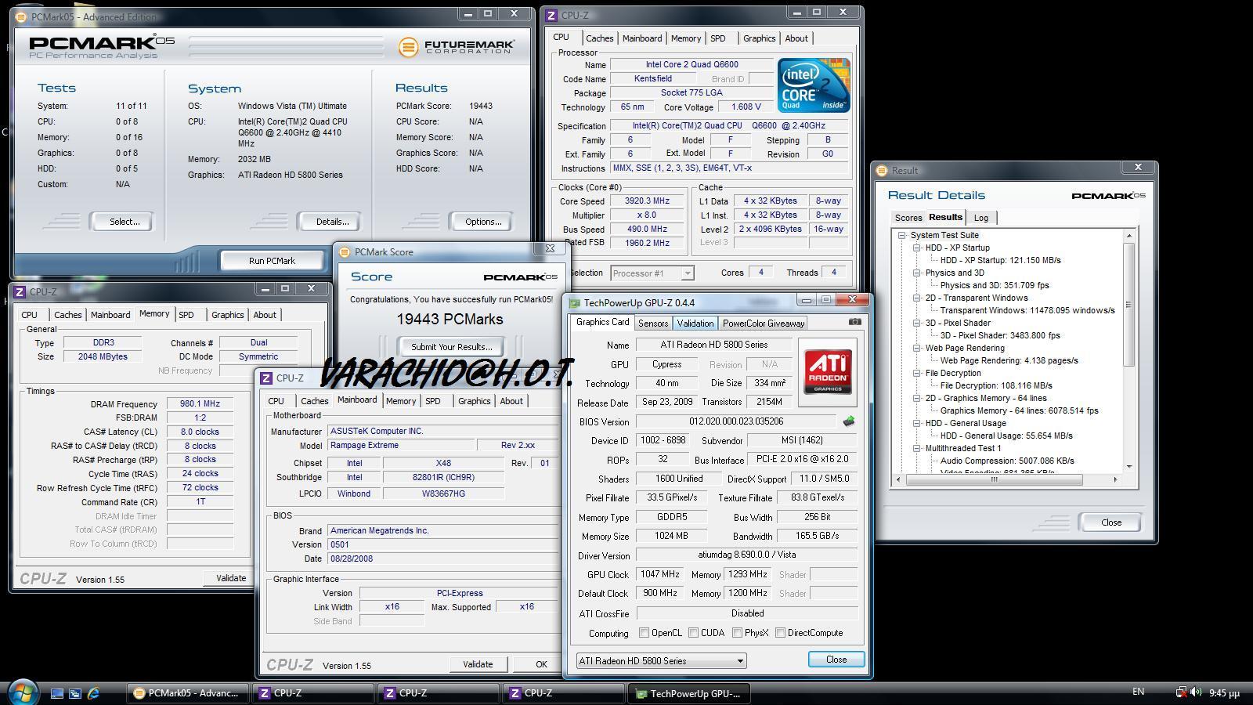Collapse the 3D - Pixel Shader node

click(x=917, y=323)
